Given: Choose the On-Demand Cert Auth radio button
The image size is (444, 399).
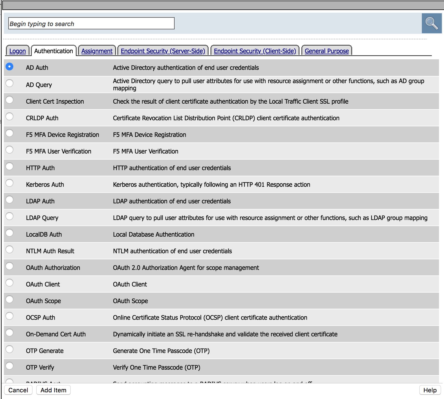Looking at the screenshot, I should [x=9, y=332].
